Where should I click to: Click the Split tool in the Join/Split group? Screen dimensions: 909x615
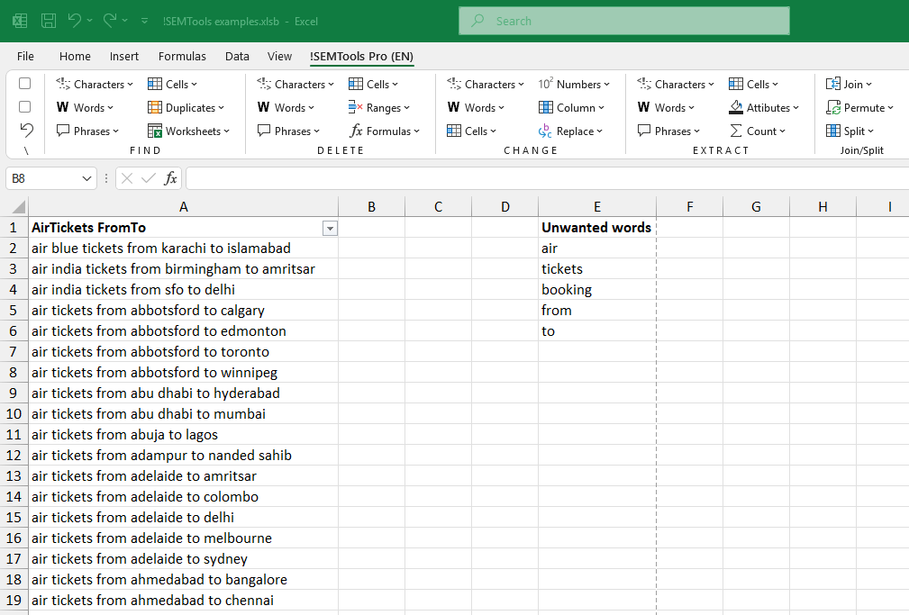coord(850,131)
